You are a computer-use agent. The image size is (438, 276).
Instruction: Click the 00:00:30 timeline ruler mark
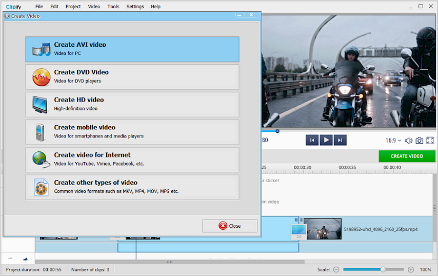302,167
